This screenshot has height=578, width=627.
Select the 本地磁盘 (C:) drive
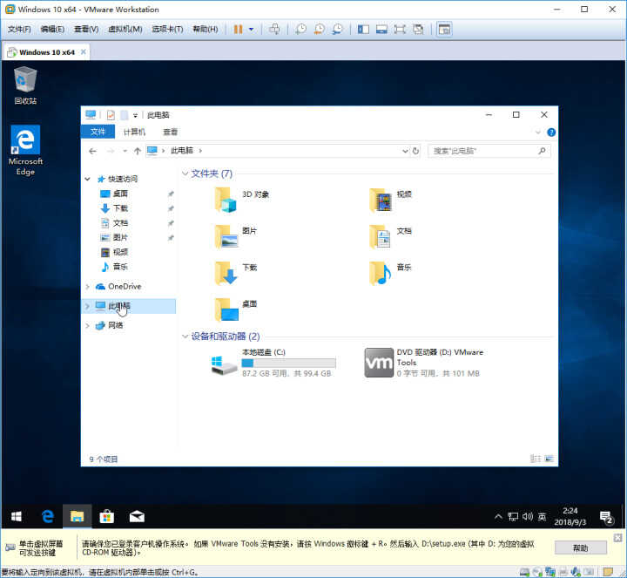273,363
